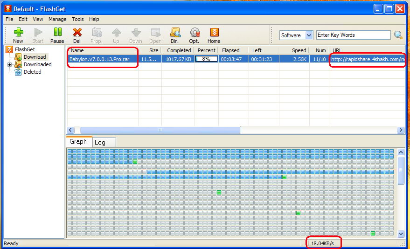Select the Deleted folder in tree
410x249 pixels.
[33, 72]
